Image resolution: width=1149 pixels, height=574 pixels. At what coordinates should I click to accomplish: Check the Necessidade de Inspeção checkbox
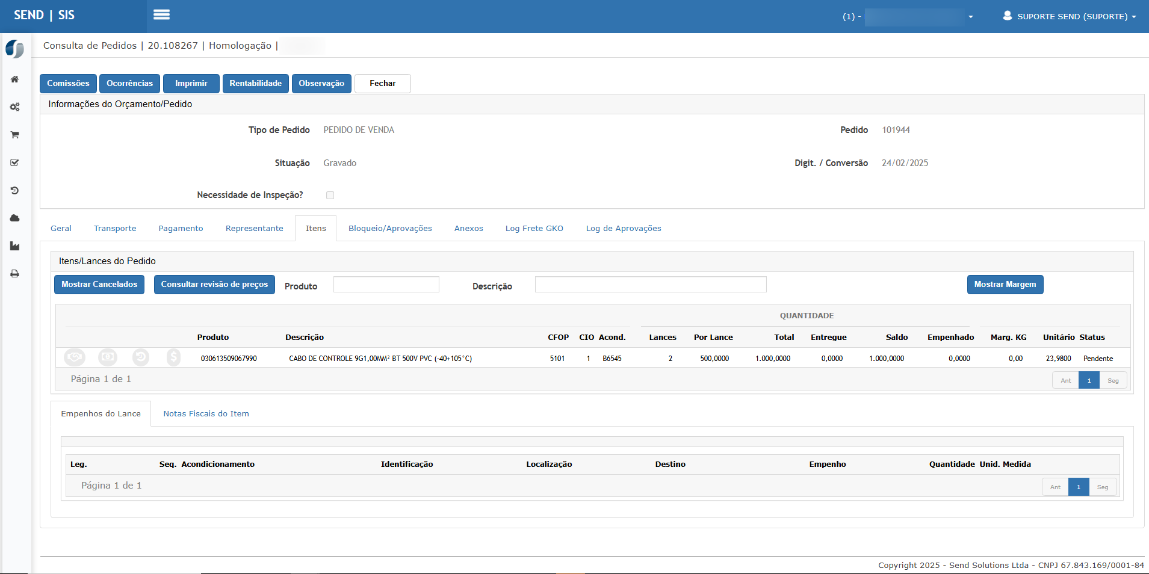[x=330, y=195]
